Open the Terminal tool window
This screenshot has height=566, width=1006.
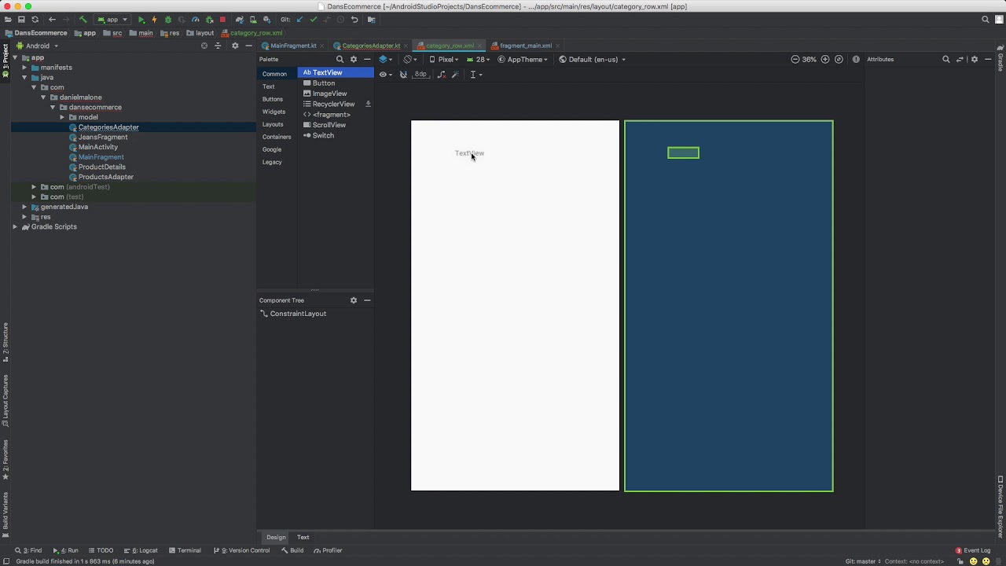click(x=184, y=550)
